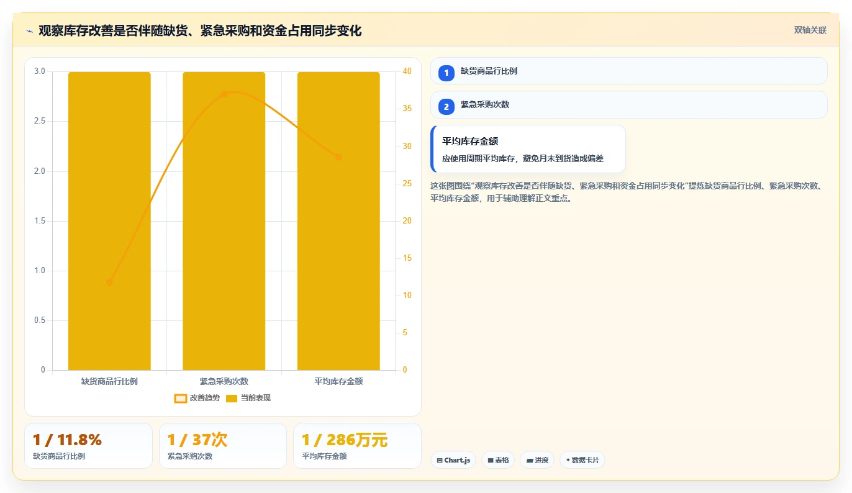
Task: Click the 表格 tag button
Action: (x=498, y=460)
